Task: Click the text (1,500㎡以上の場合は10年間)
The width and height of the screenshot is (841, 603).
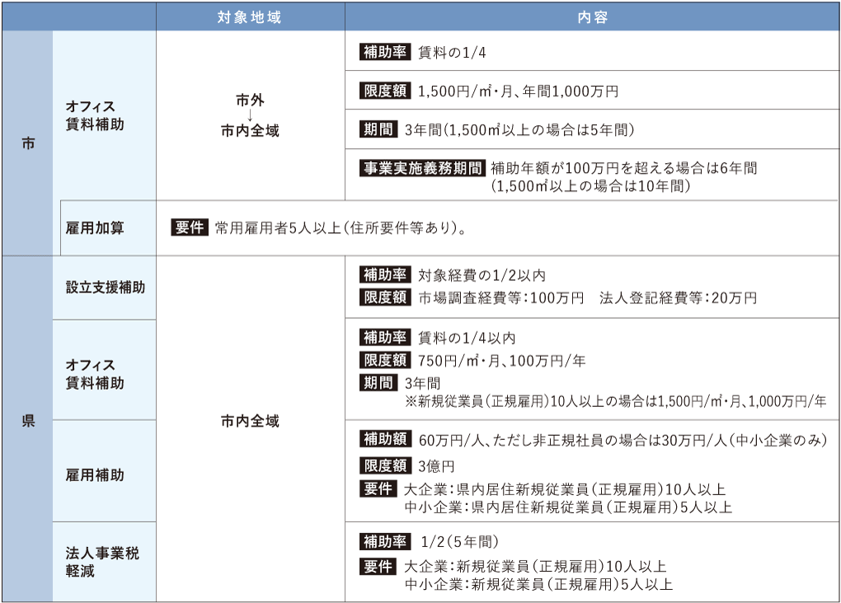Action: 590,185
